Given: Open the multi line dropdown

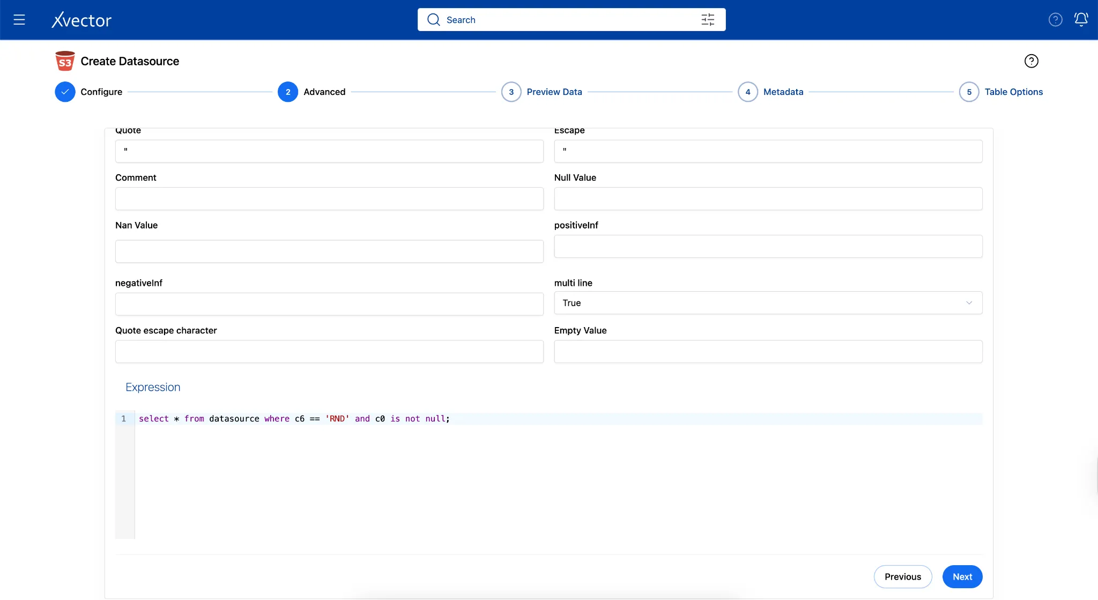Looking at the screenshot, I should click(x=768, y=303).
